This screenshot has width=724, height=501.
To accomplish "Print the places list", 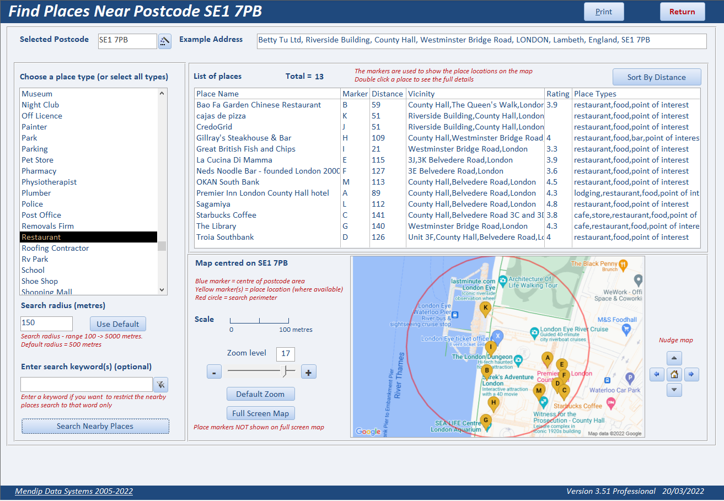I will point(604,12).
